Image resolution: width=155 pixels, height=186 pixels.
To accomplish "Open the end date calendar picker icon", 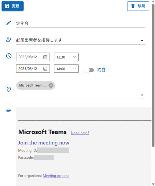I will 45,69.
